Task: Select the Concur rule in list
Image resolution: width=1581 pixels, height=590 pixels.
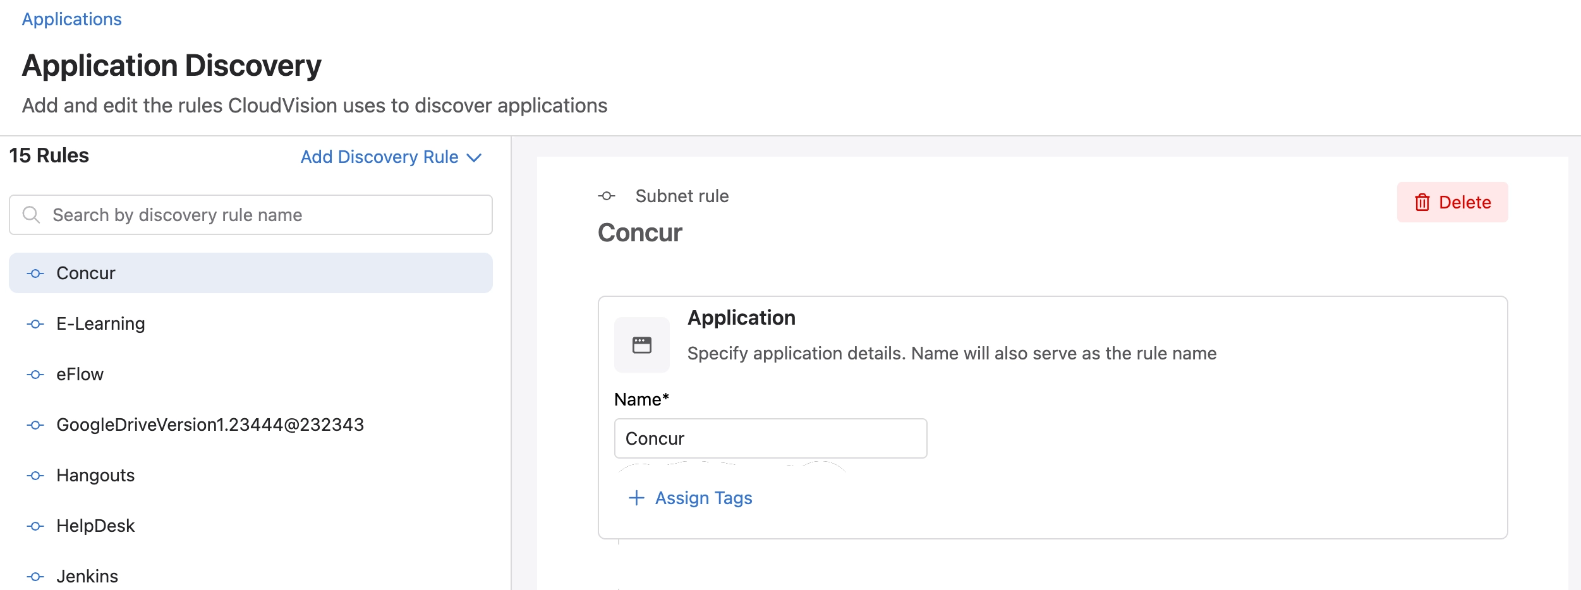Action: (x=251, y=273)
